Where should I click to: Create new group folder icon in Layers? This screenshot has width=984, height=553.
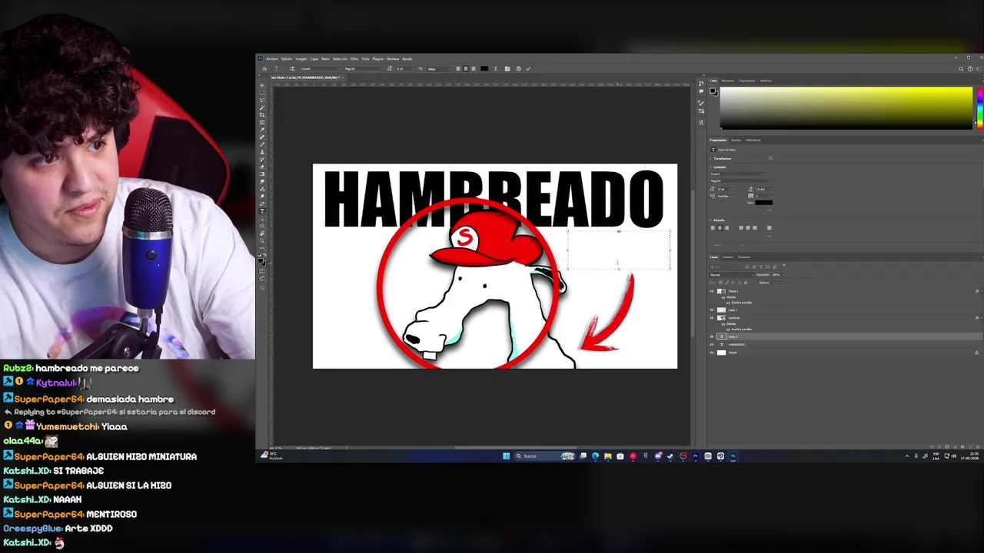[x=962, y=447]
